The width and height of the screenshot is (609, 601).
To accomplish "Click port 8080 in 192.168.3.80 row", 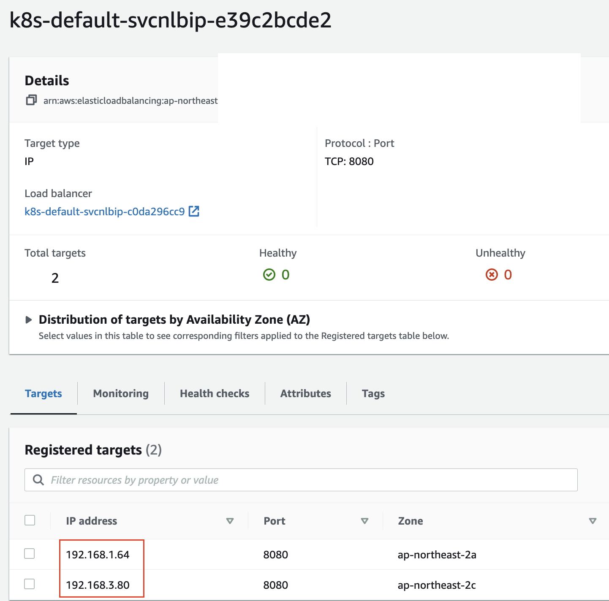I will point(276,585).
